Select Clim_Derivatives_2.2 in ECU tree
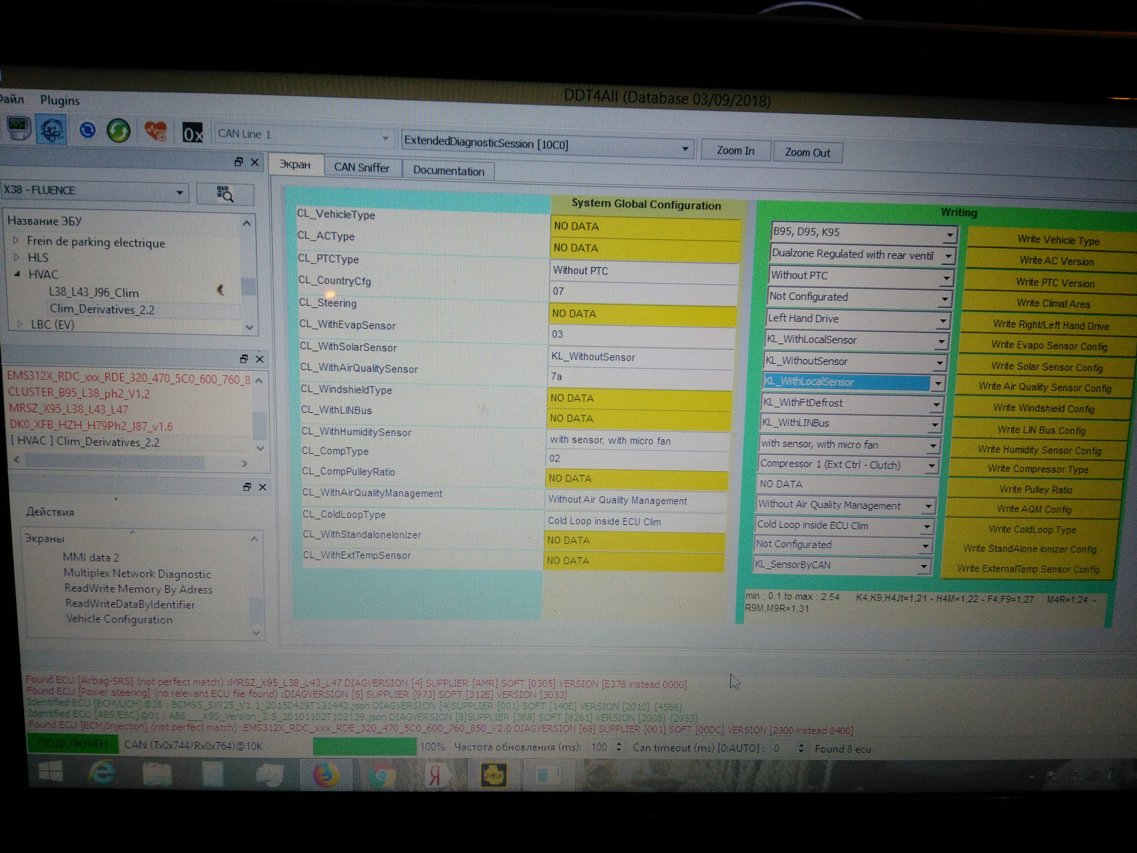This screenshot has width=1137, height=853. click(102, 309)
